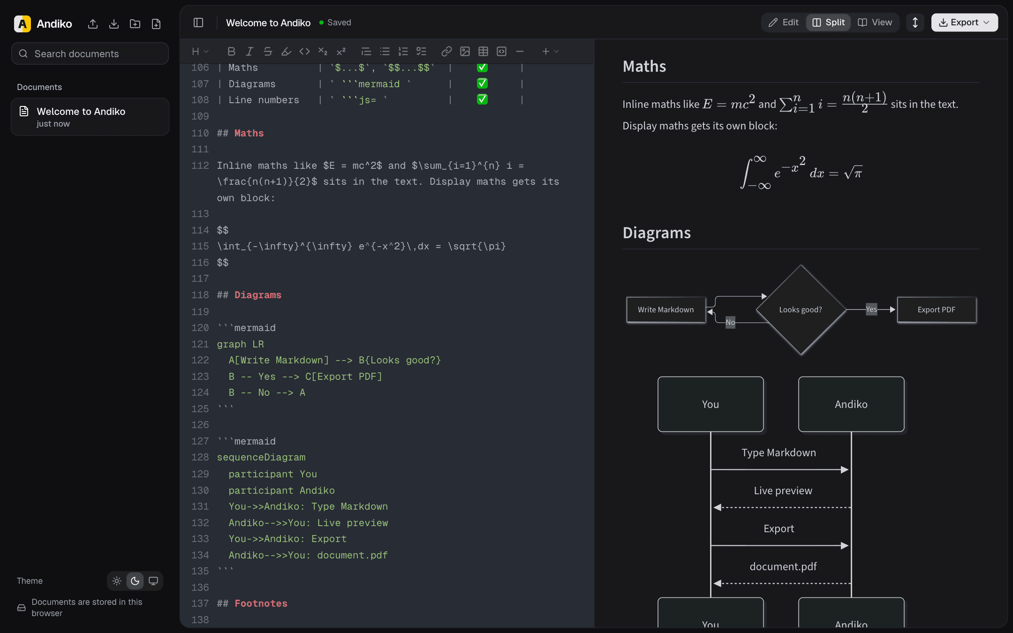Switch to light theme

click(x=117, y=581)
